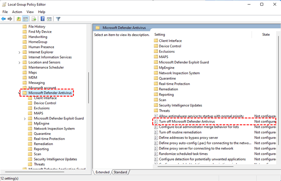Select Internet Information Services in the tree
This screenshot has height=181, width=281.
[50, 57]
